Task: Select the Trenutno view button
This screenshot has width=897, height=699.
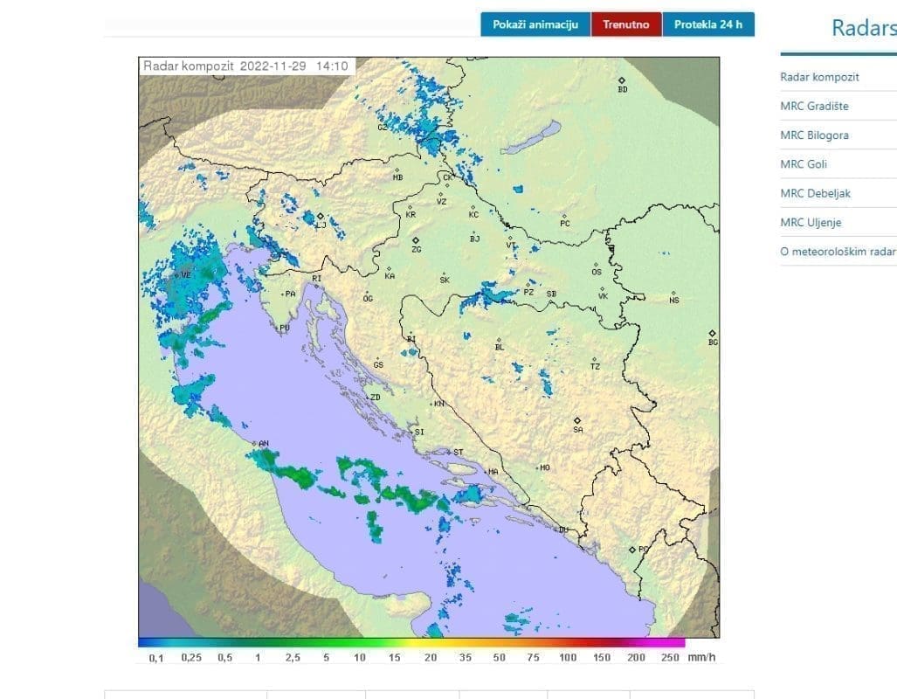Action: 626,24
